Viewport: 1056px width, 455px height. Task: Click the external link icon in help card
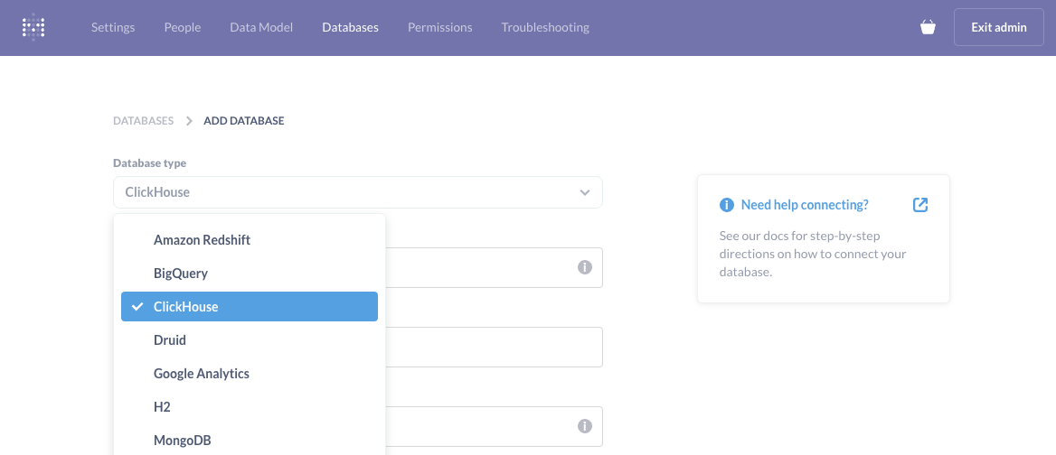click(x=919, y=205)
